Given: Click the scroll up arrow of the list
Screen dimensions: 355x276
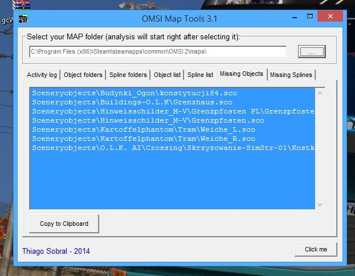Looking at the screenshot, I should pyautogui.click(x=320, y=92).
